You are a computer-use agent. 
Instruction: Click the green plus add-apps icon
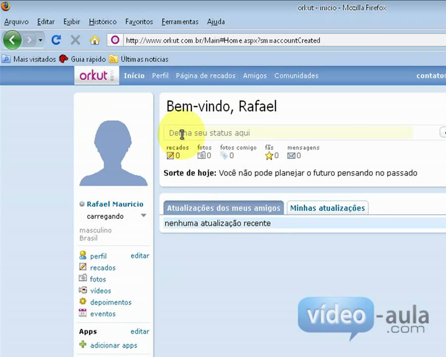pyautogui.click(x=83, y=344)
